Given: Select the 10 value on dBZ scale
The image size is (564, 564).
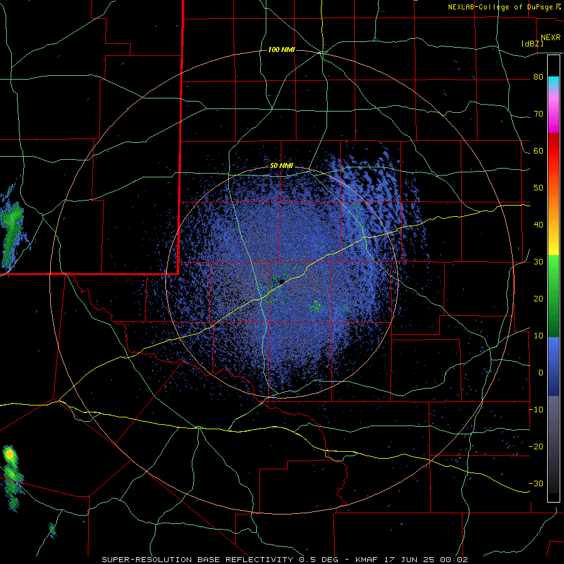Looking at the screenshot, I should [538, 336].
